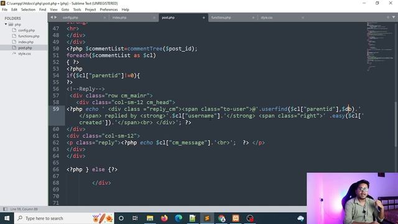Go to next tab with right arrow

click(x=55, y=17)
